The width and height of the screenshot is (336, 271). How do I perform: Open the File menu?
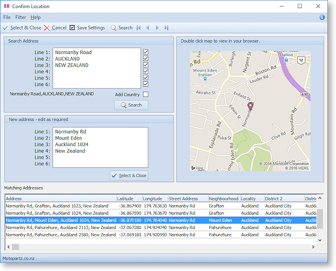pyautogui.click(x=7, y=17)
